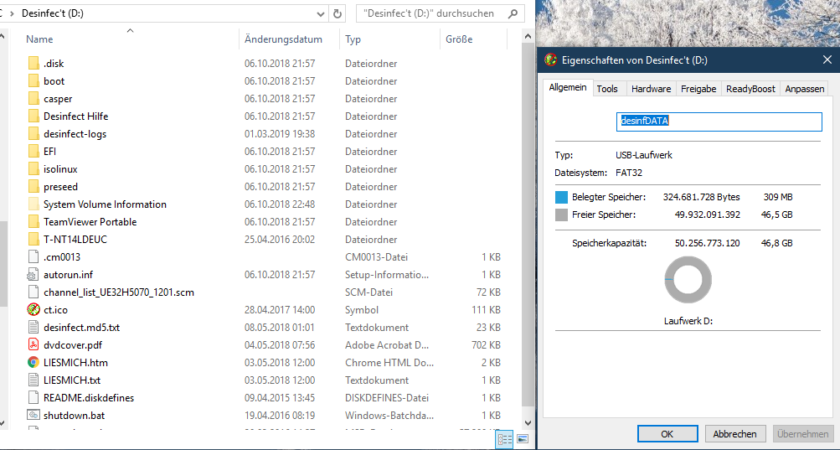
Task: Select the 01.03.2019 19:38 date cell
Action: (280, 134)
